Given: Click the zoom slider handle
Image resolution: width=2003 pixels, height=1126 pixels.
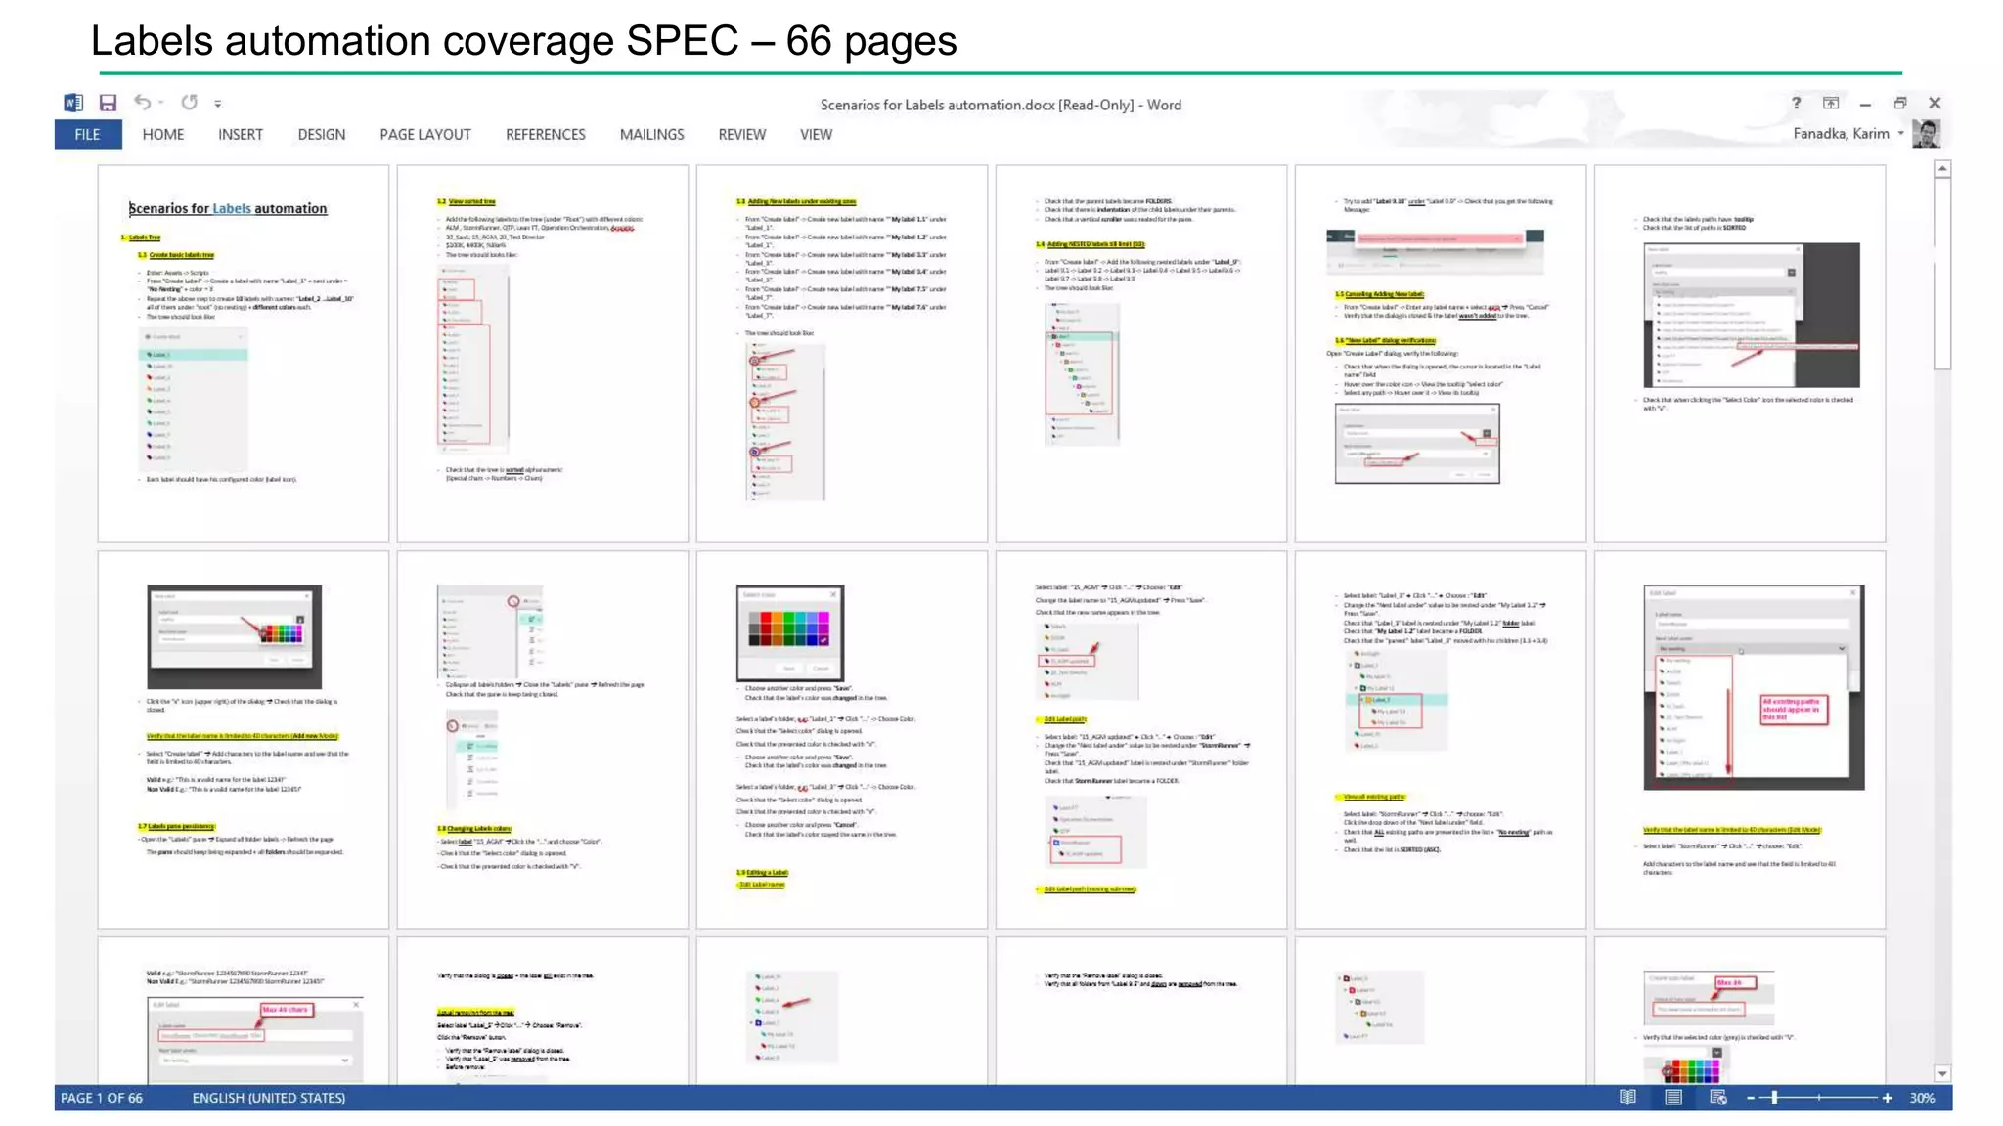Looking at the screenshot, I should 1774,1098.
